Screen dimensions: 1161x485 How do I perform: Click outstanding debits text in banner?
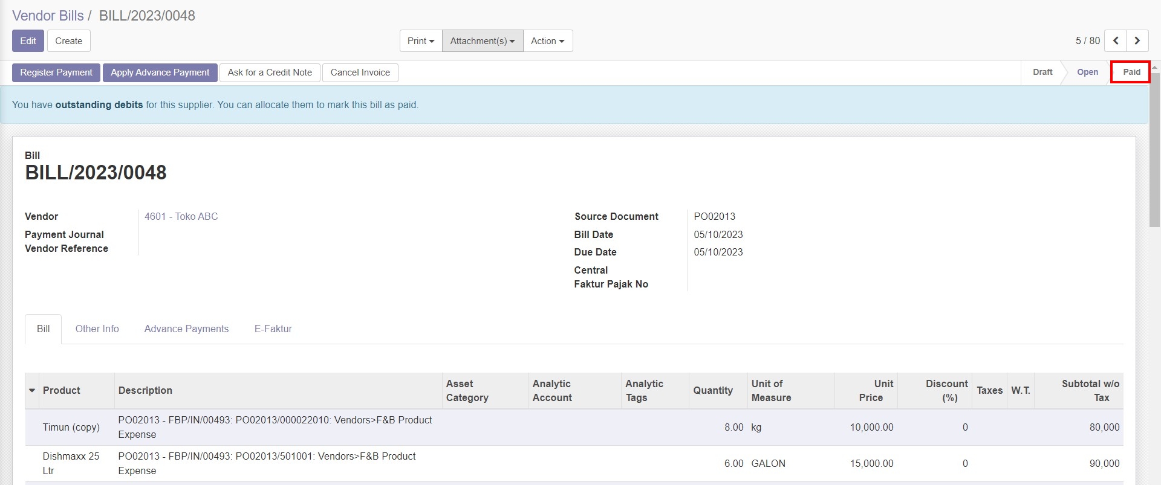99,105
